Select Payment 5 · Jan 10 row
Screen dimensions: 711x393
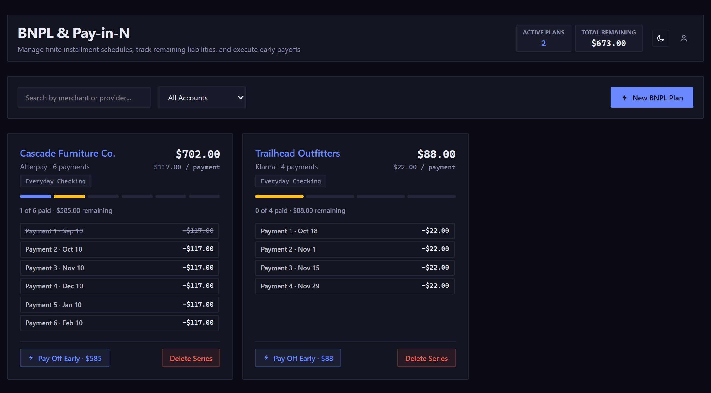(119, 305)
